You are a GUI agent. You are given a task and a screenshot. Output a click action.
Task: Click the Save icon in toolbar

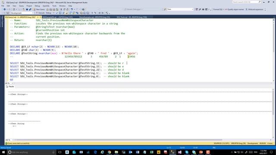click(27, 9)
